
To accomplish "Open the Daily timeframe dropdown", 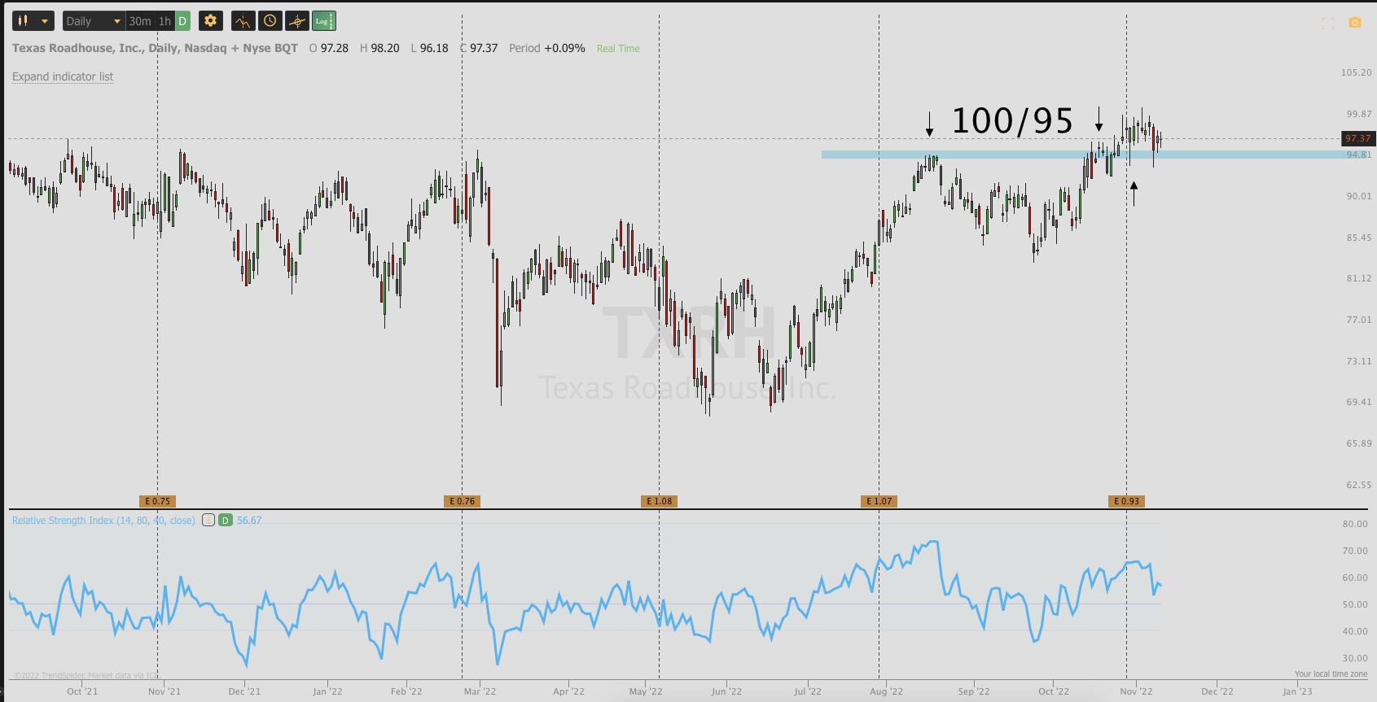I will click(94, 21).
